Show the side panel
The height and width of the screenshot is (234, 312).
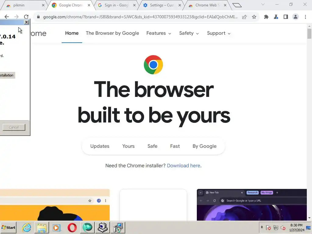click(286, 17)
